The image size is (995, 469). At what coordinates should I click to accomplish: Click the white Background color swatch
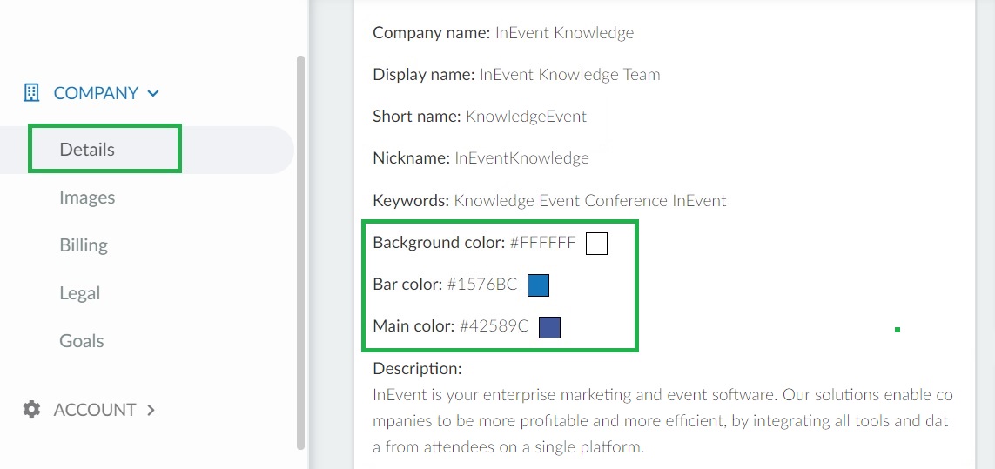pos(596,244)
